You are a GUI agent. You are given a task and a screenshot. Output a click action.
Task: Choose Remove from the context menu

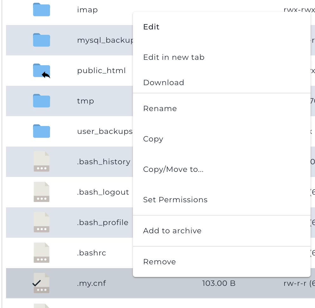160,262
